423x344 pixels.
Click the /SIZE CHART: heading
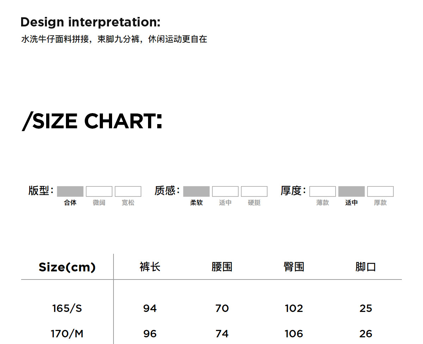pyautogui.click(x=92, y=121)
